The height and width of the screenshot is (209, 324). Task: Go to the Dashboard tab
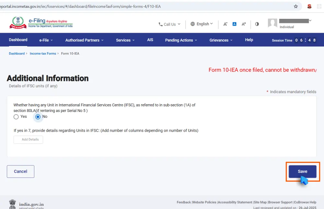point(18,40)
